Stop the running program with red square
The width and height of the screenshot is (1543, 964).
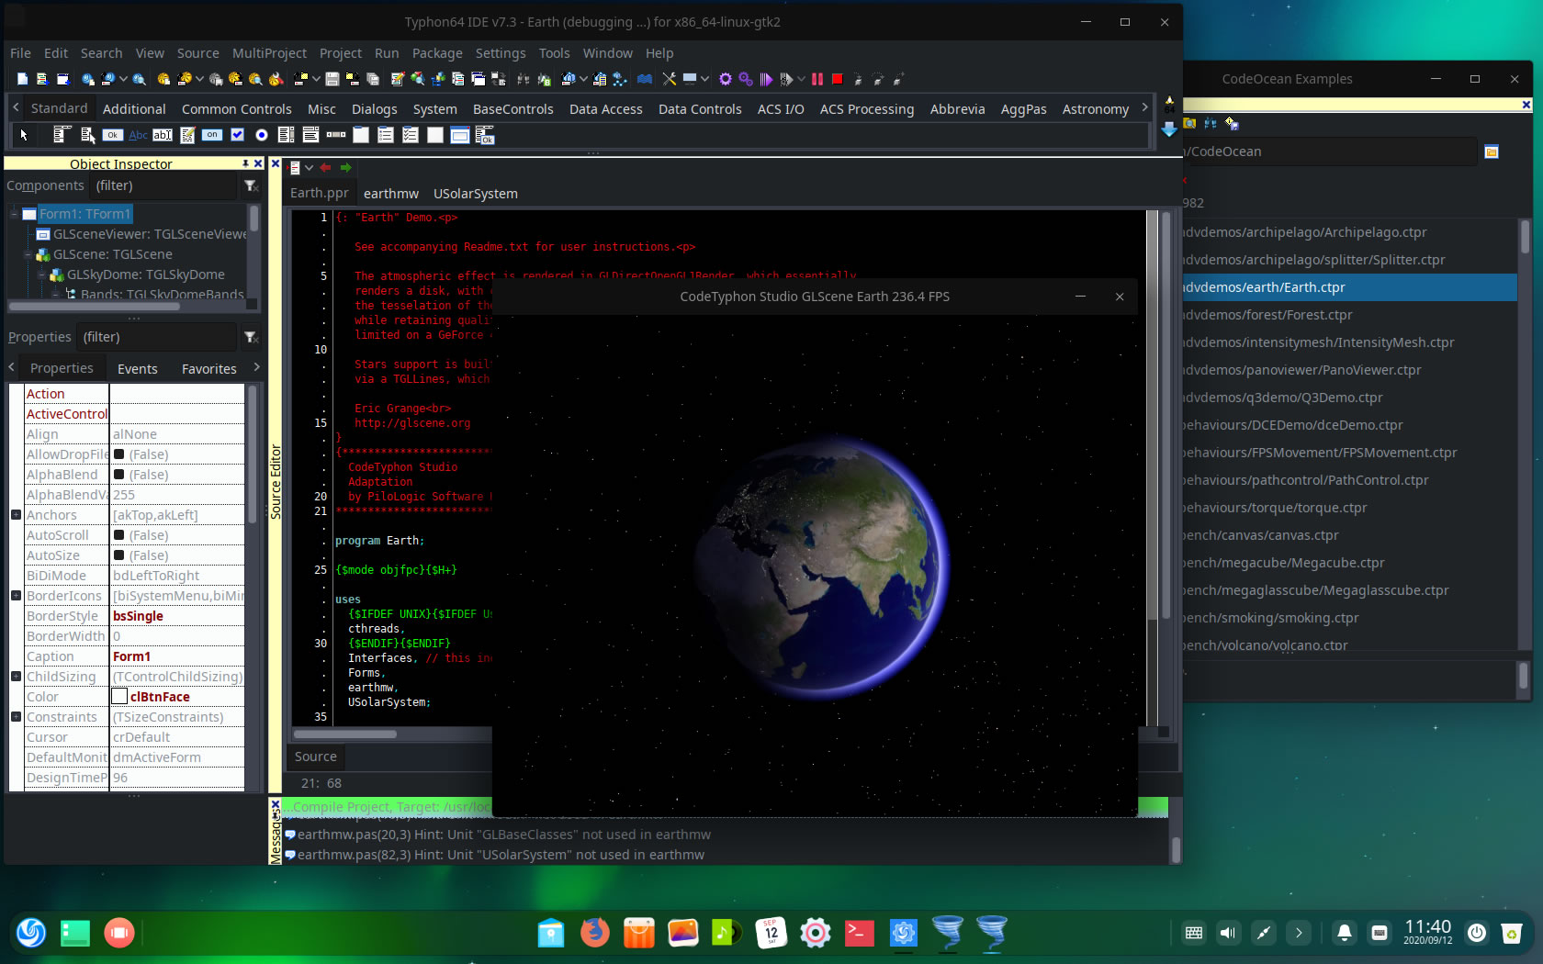tap(837, 80)
